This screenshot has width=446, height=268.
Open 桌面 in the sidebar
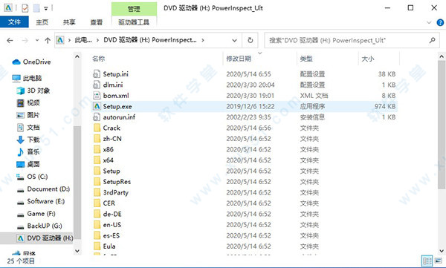pyautogui.click(x=28, y=164)
